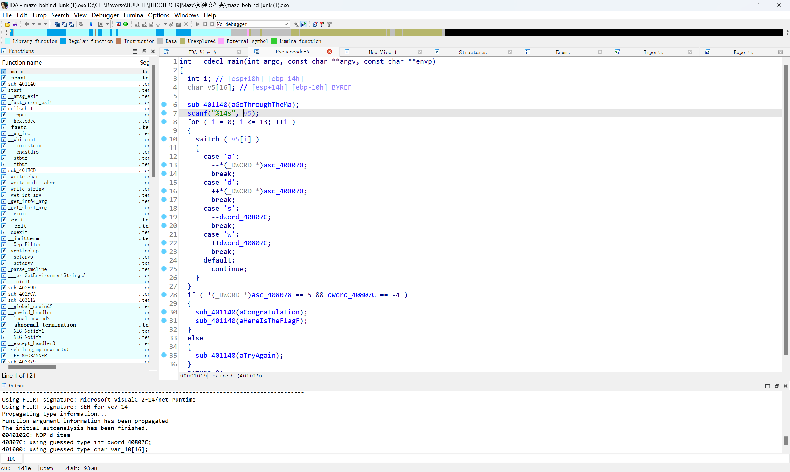Open the Debugger menu

105,15
